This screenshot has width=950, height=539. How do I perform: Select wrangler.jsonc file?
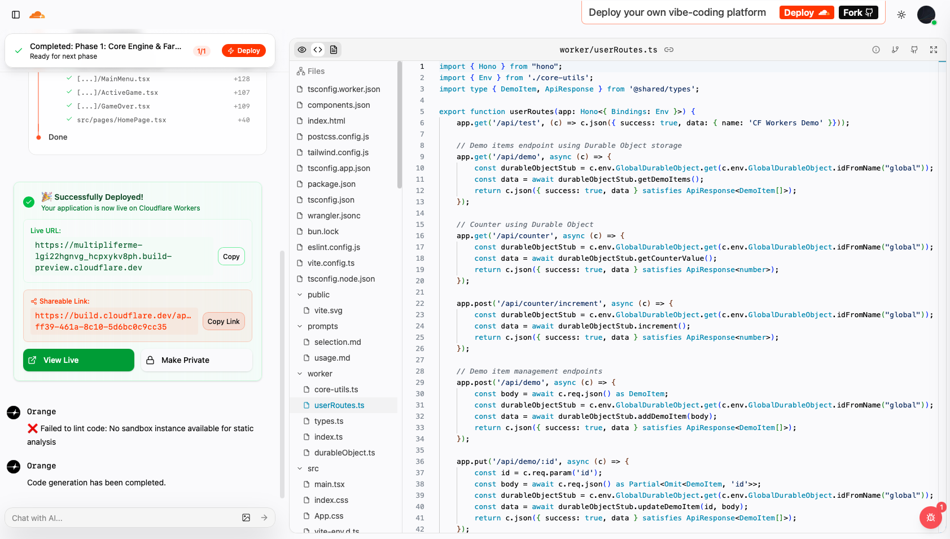pyautogui.click(x=334, y=216)
